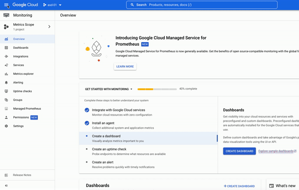Click the Monitoring product icon
299x190 pixels.
click(6, 15)
